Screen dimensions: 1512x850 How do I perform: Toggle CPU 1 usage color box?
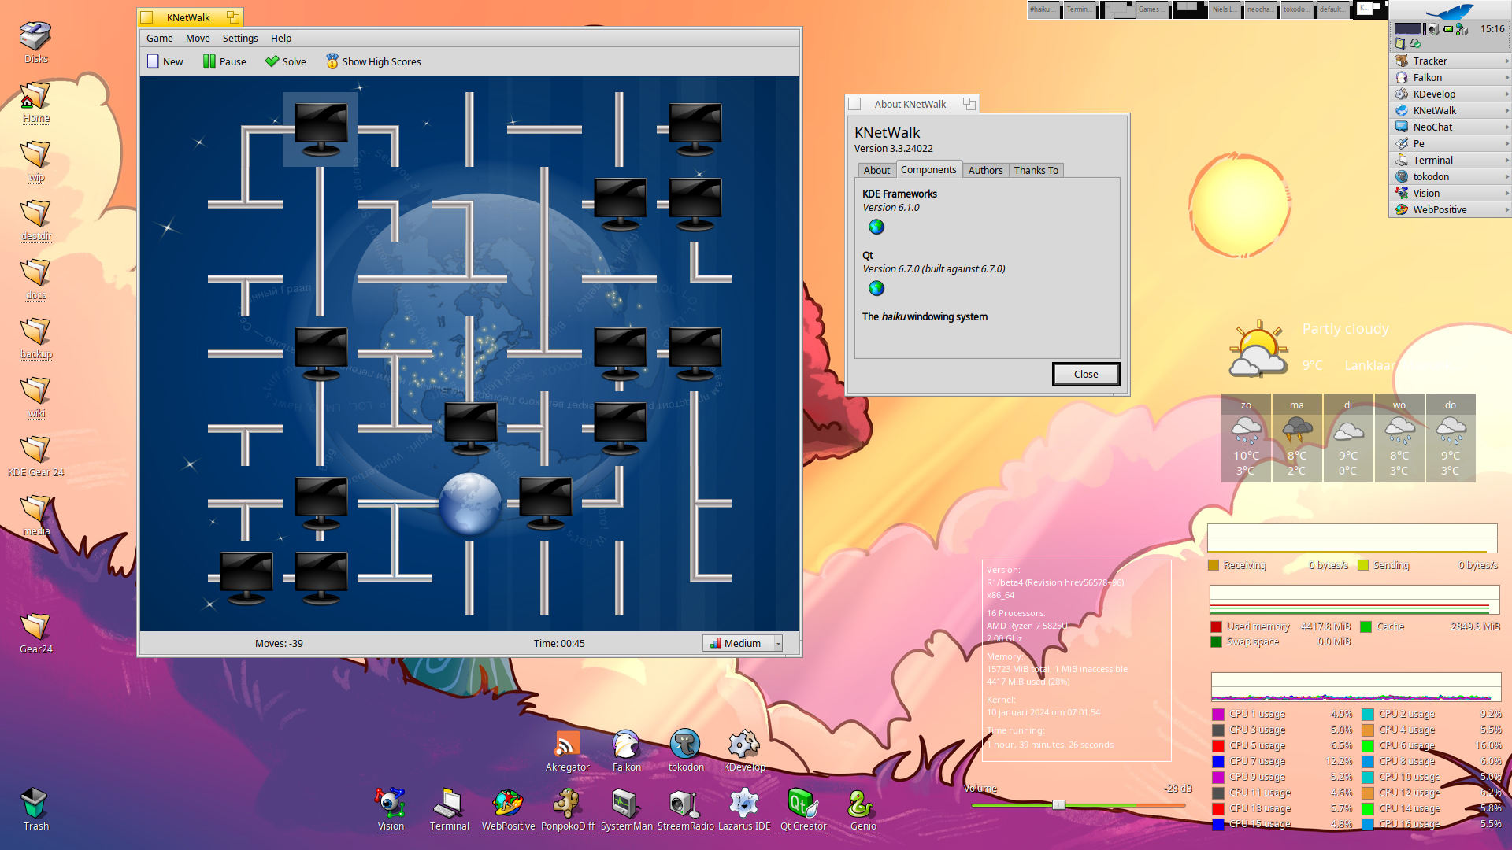pyautogui.click(x=1217, y=715)
